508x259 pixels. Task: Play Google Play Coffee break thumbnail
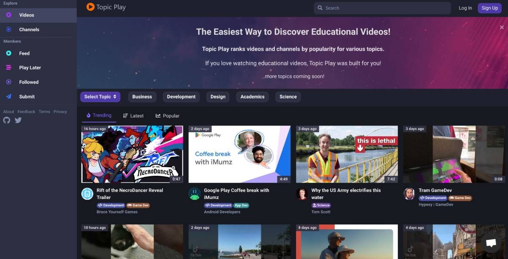(x=240, y=154)
